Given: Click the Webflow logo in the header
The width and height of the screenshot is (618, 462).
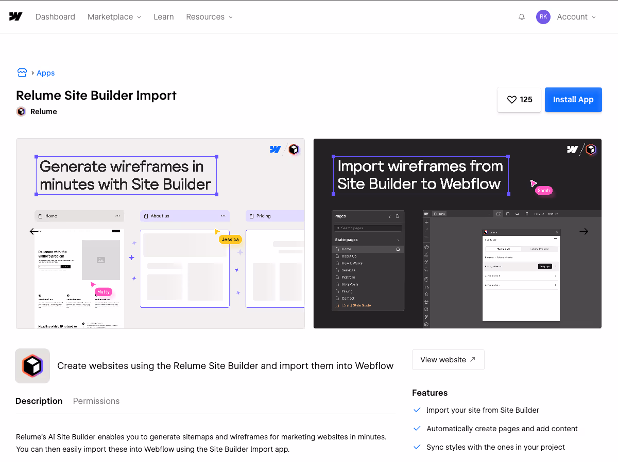Looking at the screenshot, I should click(x=15, y=16).
